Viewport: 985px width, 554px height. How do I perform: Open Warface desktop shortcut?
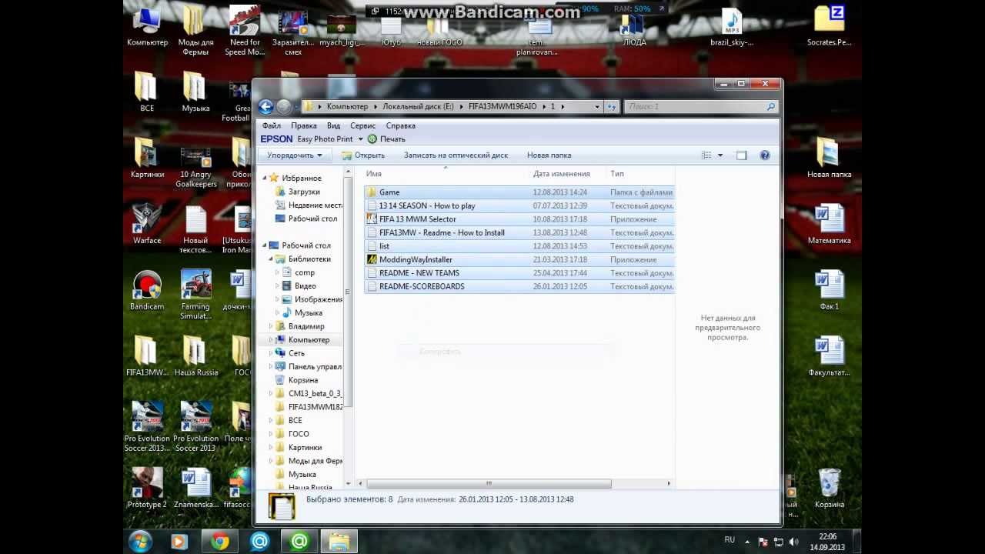(147, 224)
